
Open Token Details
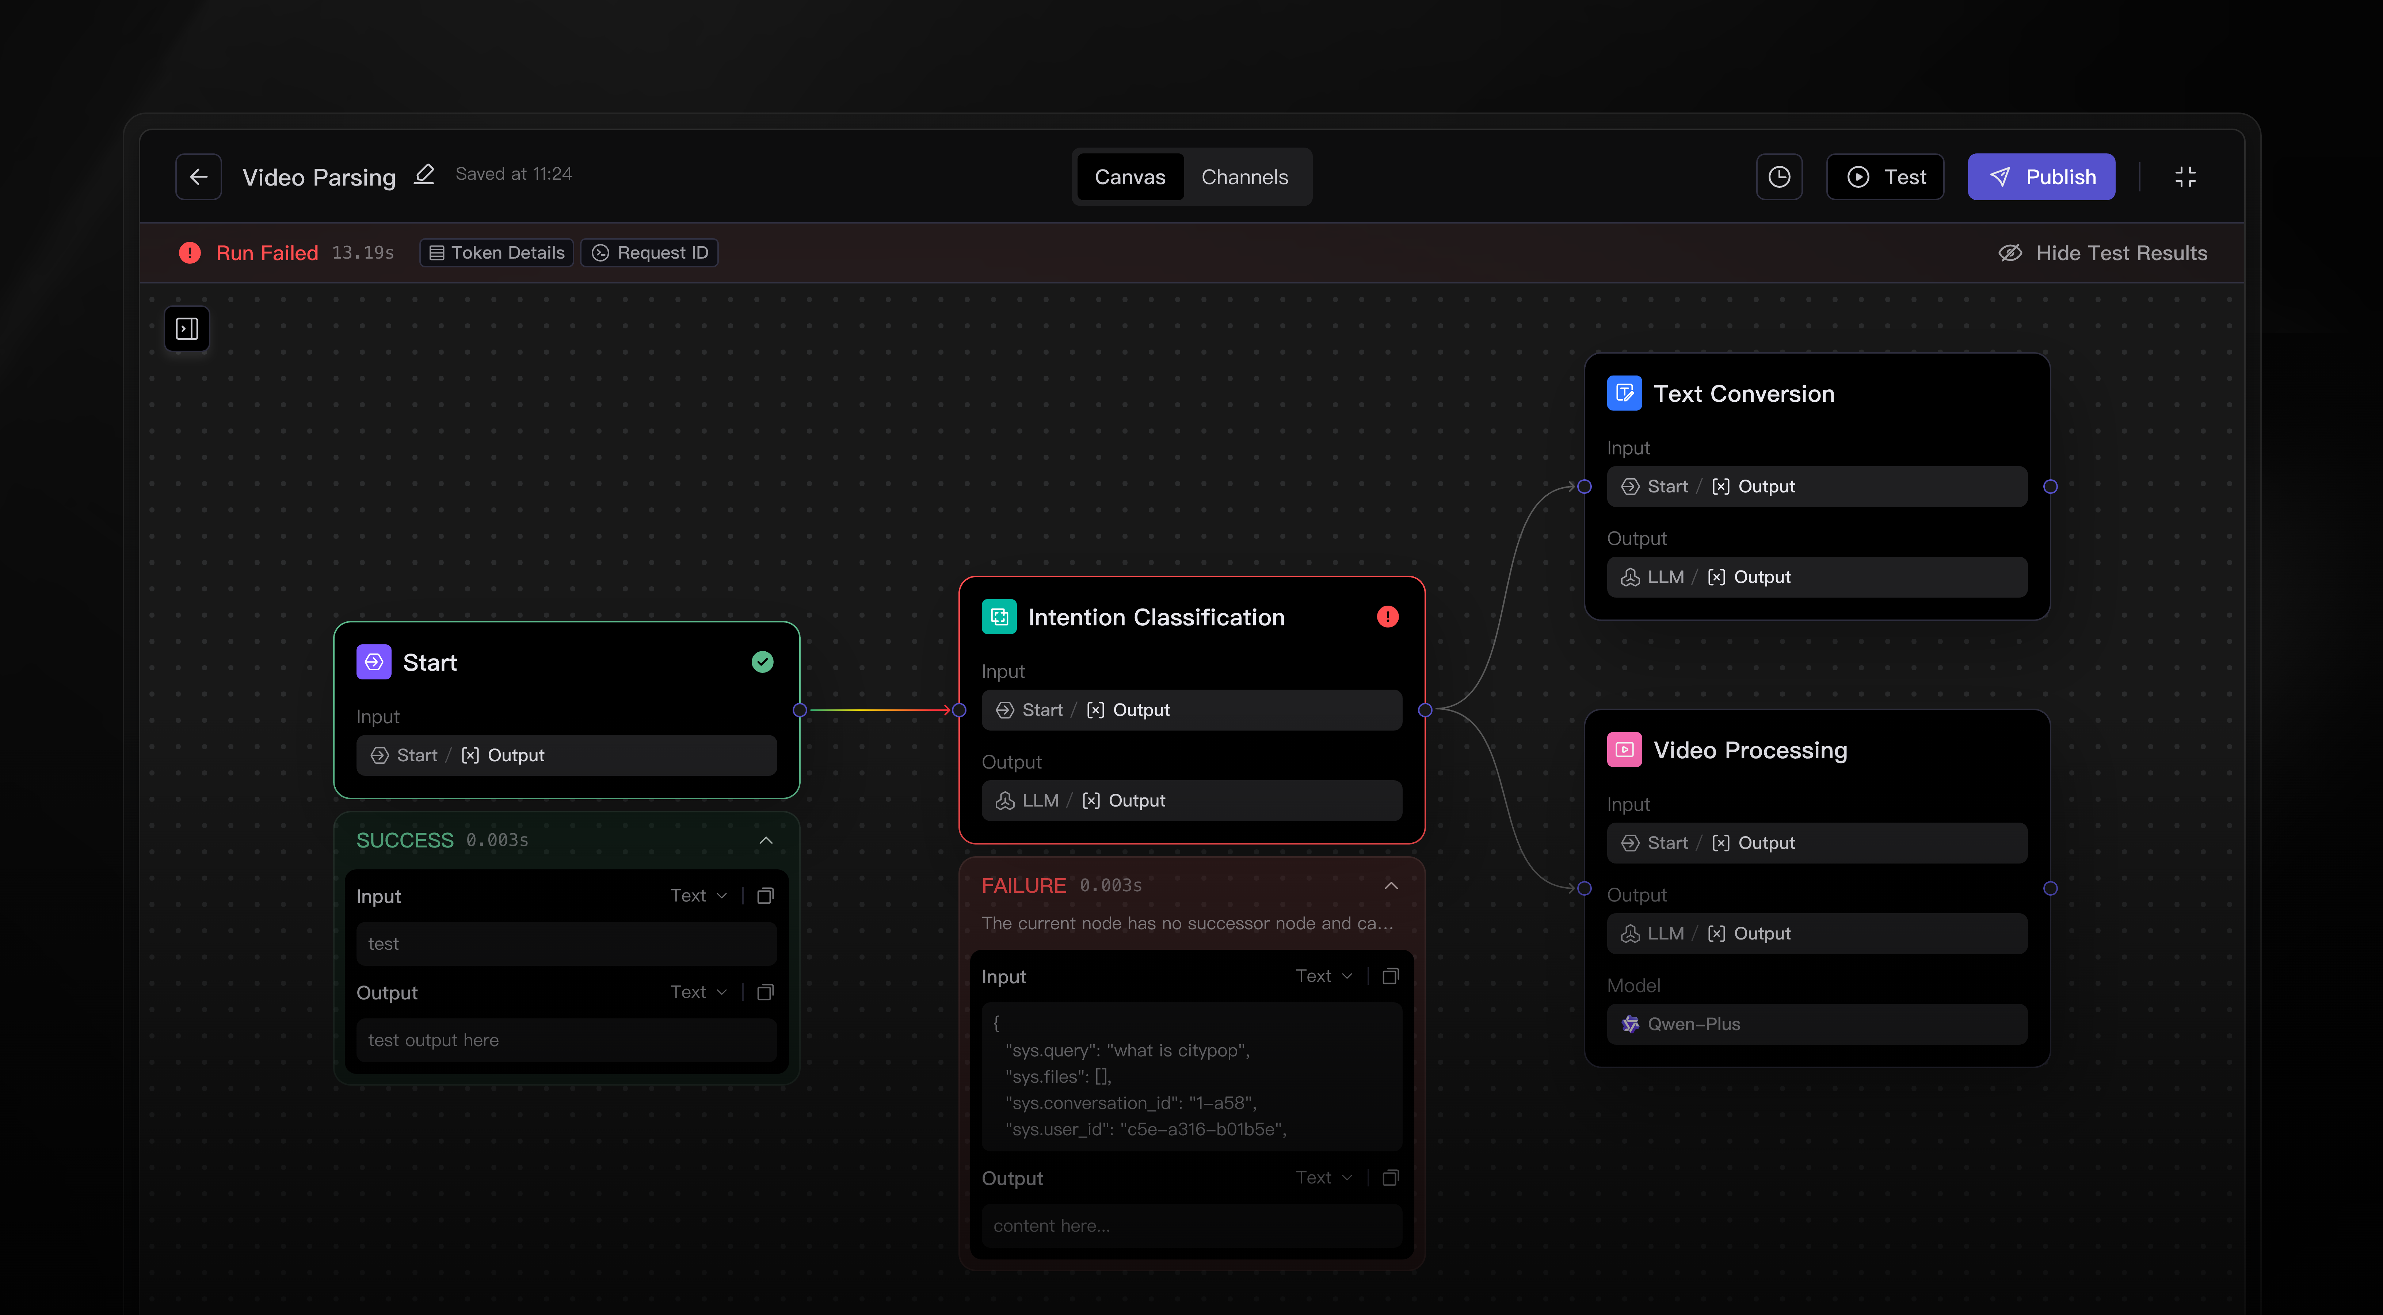(497, 253)
